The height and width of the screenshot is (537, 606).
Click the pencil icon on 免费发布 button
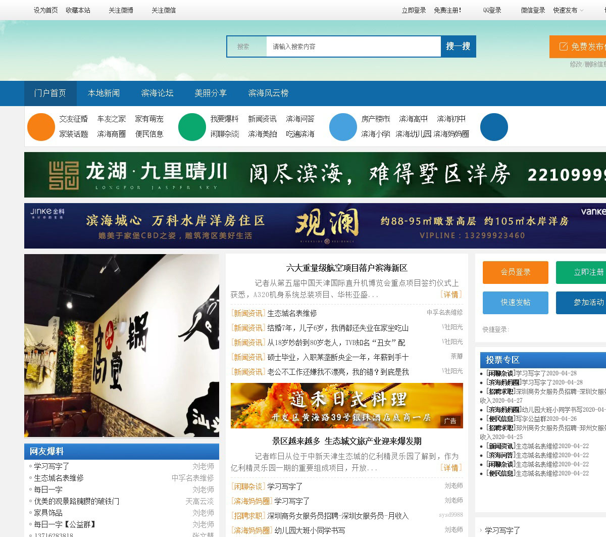tap(563, 47)
